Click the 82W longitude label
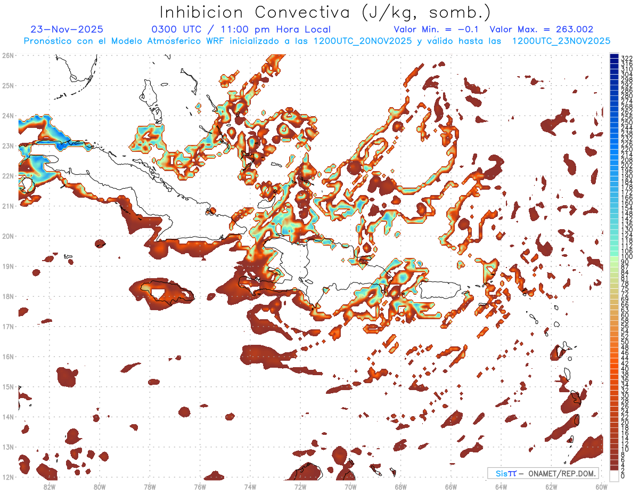This screenshot has height=494, width=639. coord(50,487)
